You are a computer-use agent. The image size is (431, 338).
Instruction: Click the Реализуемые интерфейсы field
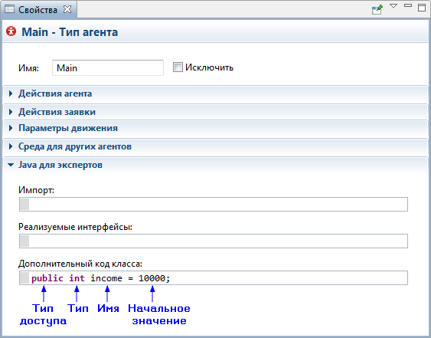point(214,241)
